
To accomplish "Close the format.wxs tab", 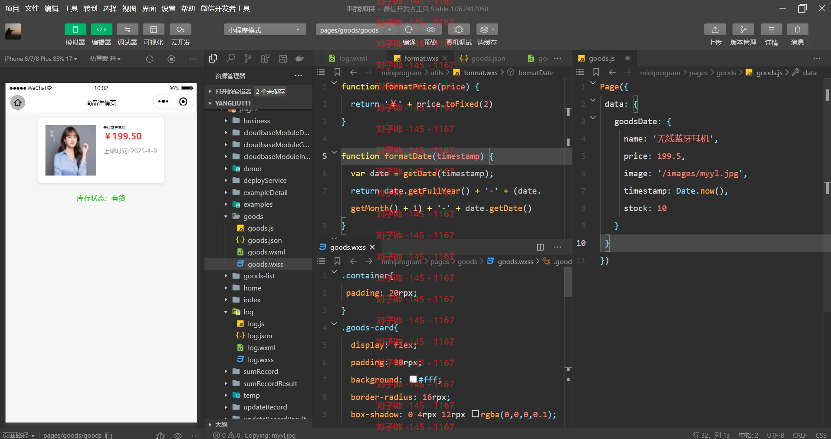I will tap(445, 58).
